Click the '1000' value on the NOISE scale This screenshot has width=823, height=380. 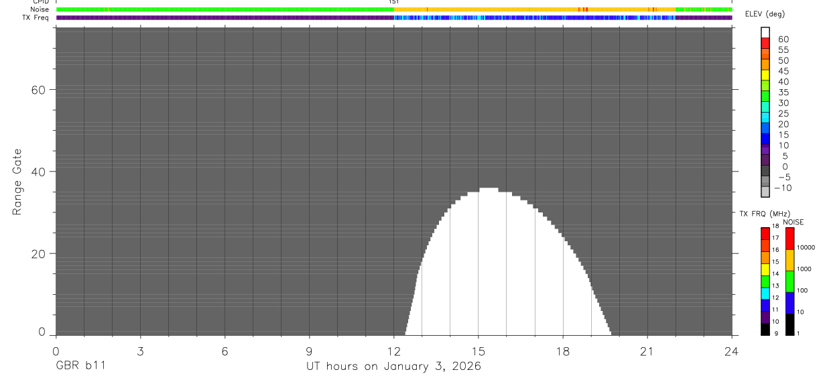(804, 269)
